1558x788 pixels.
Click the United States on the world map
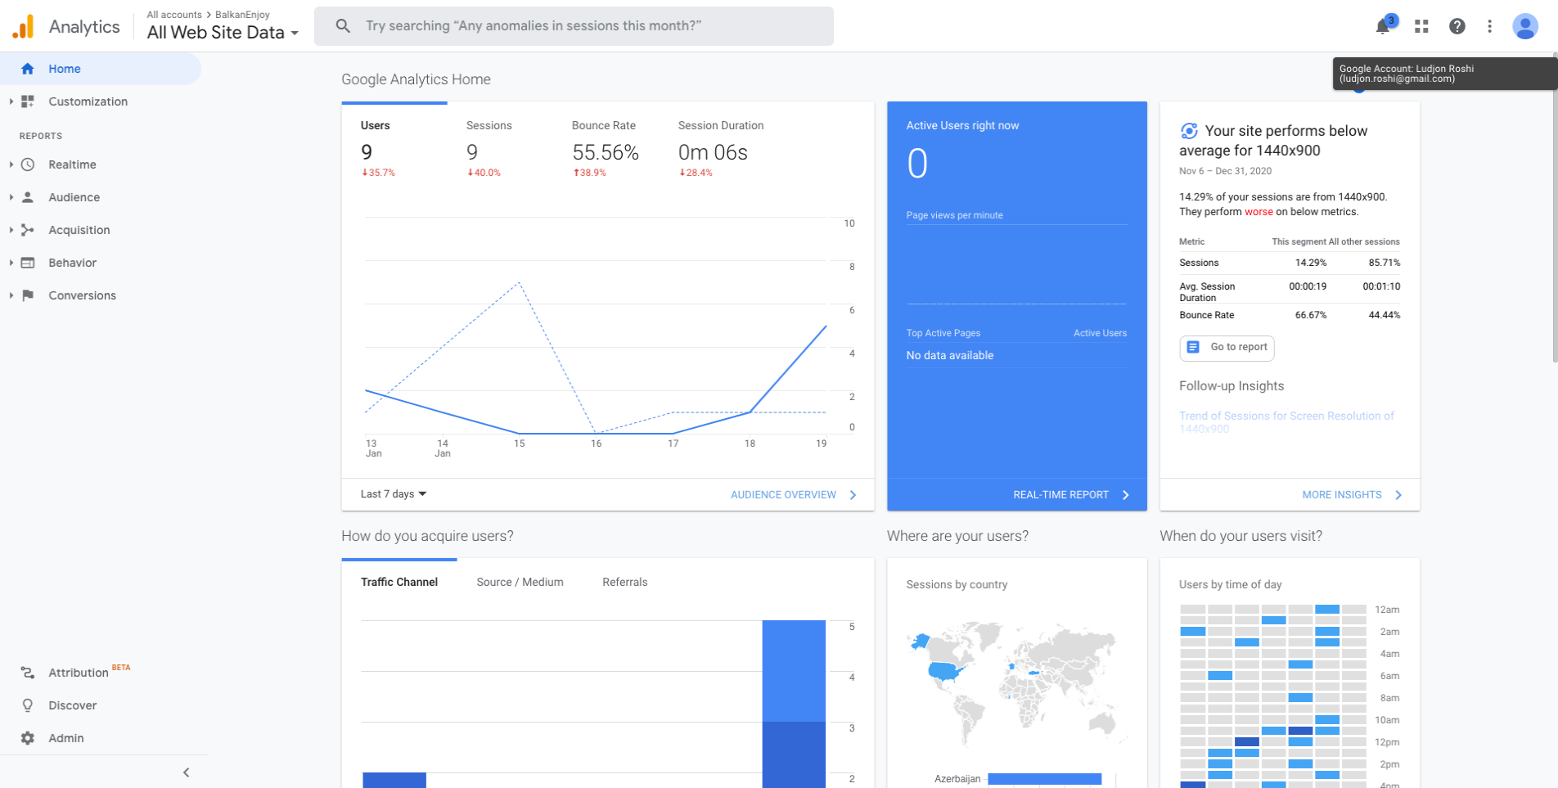pyautogui.click(x=946, y=672)
